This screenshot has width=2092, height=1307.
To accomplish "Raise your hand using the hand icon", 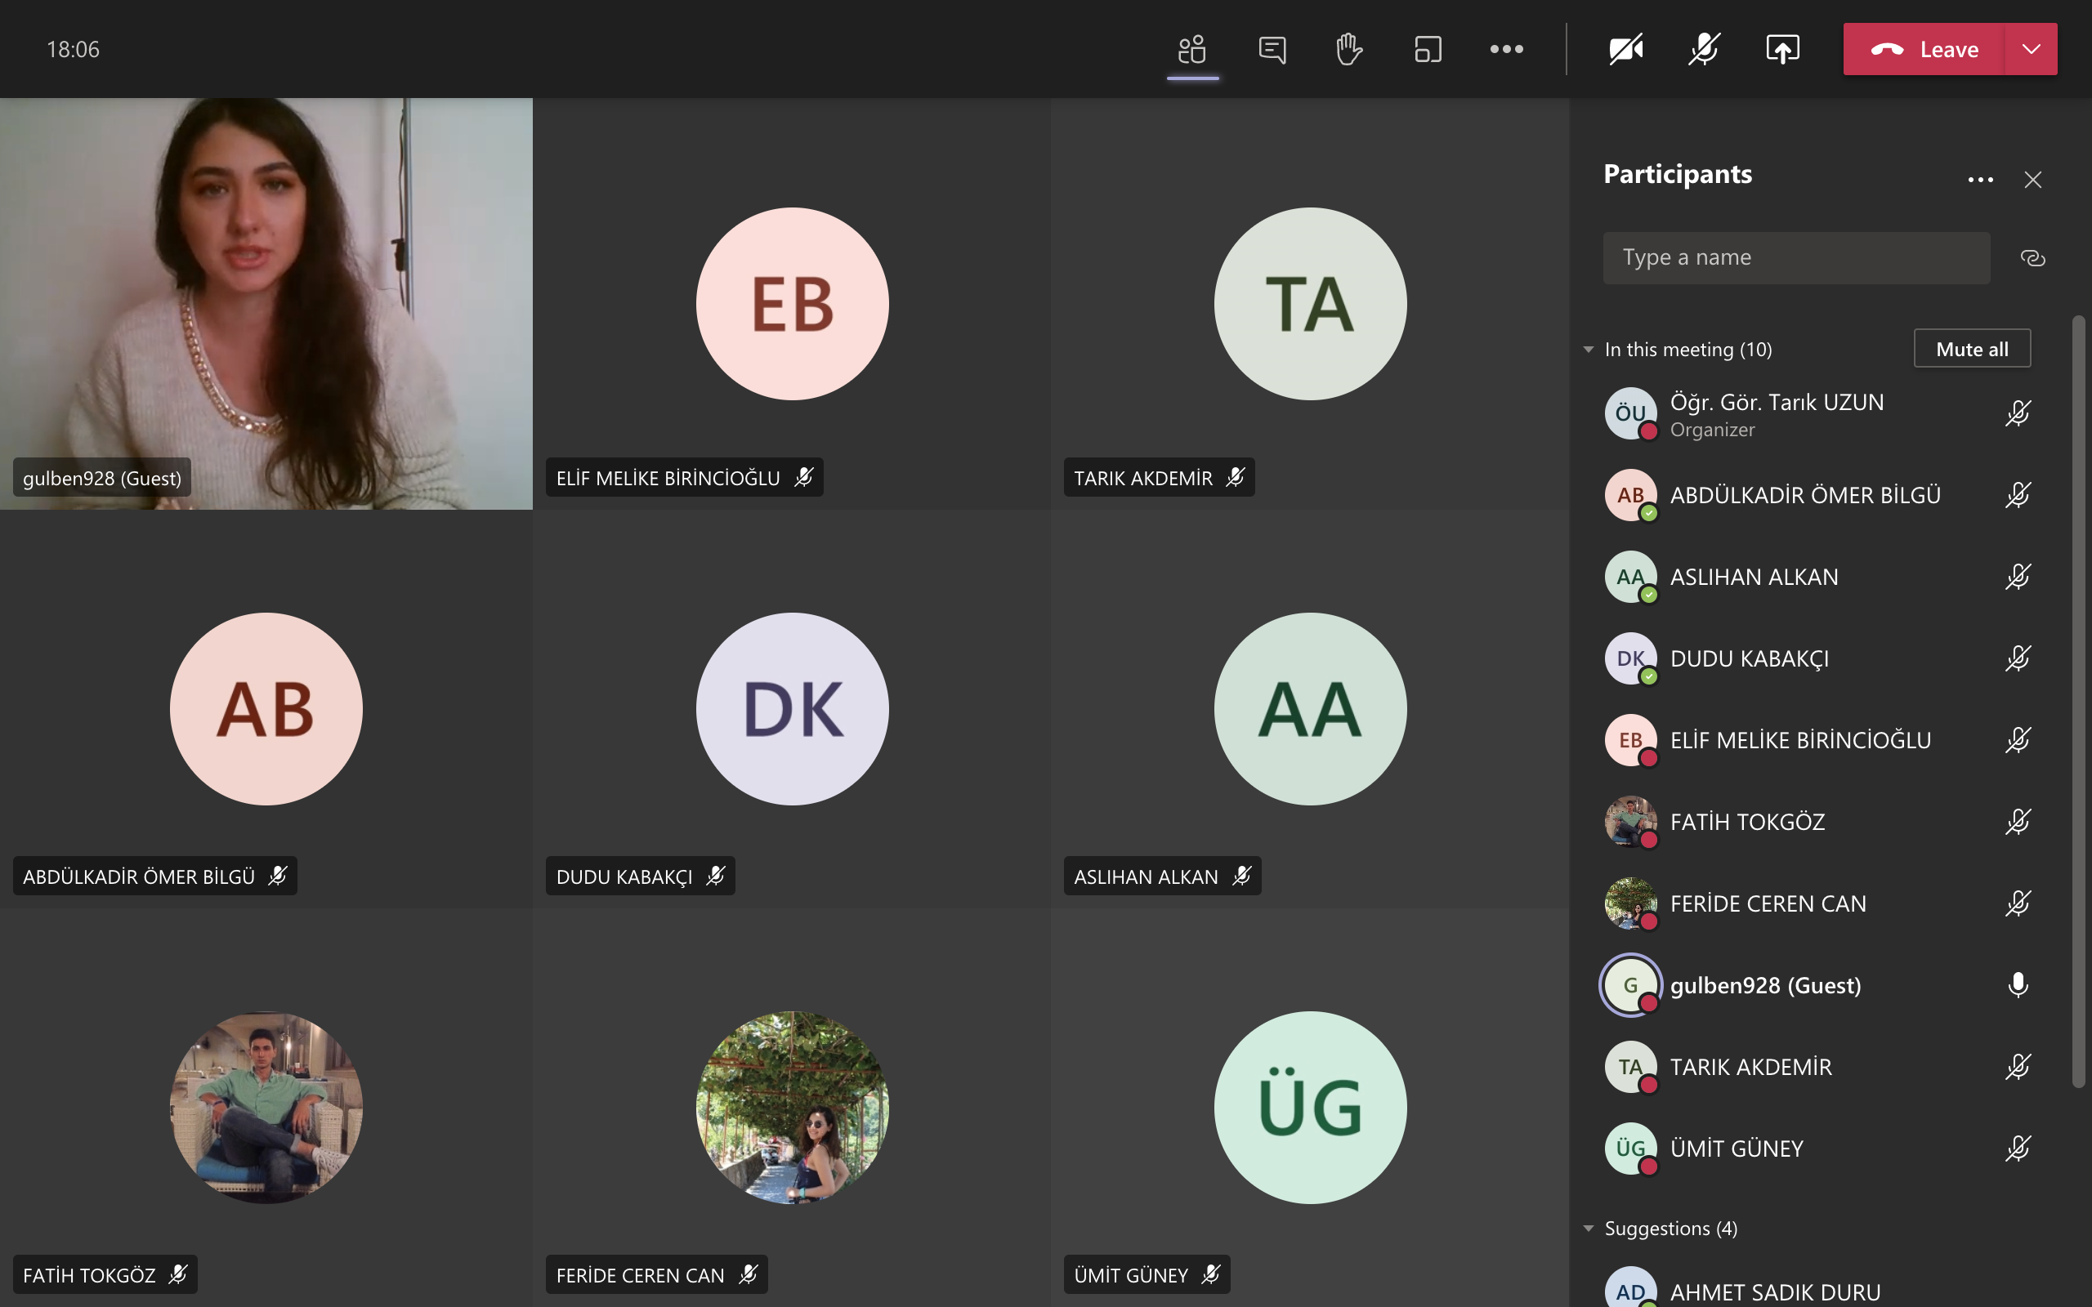I will pos(1348,49).
